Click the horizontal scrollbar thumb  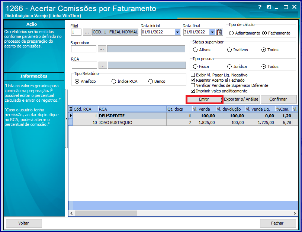pos(106,213)
